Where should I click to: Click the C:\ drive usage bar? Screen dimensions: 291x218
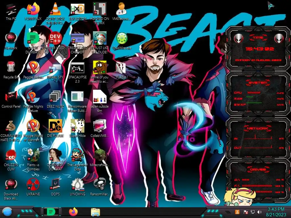point(246,180)
